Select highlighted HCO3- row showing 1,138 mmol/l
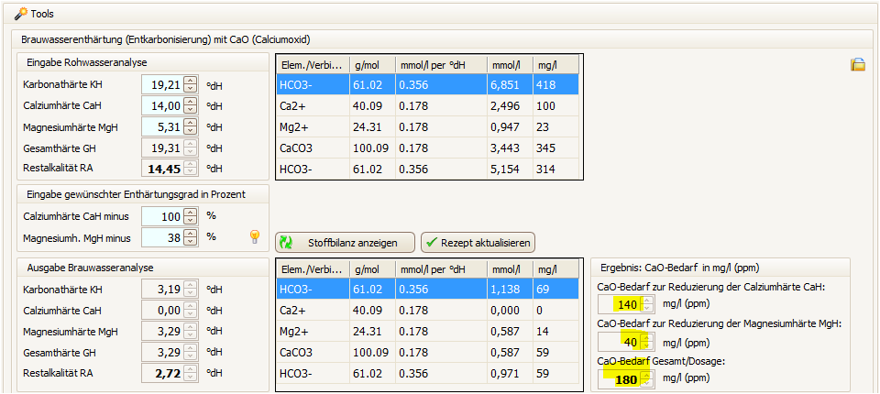Screen dimensions: 880x394 click(429, 290)
